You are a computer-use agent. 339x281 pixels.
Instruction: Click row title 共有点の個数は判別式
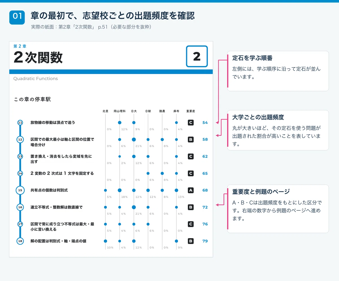pos(49,190)
